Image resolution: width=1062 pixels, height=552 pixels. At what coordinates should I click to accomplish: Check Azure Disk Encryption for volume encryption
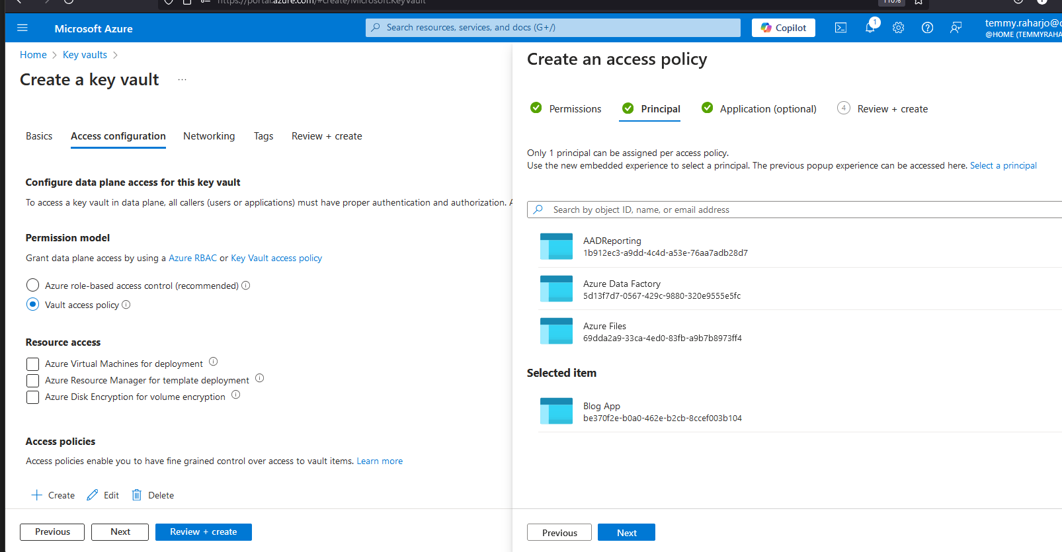click(32, 397)
